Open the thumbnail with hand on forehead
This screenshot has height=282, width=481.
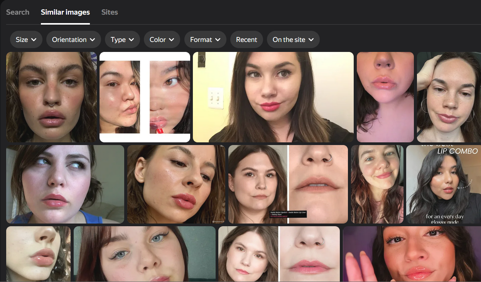(x=449, y=97)
